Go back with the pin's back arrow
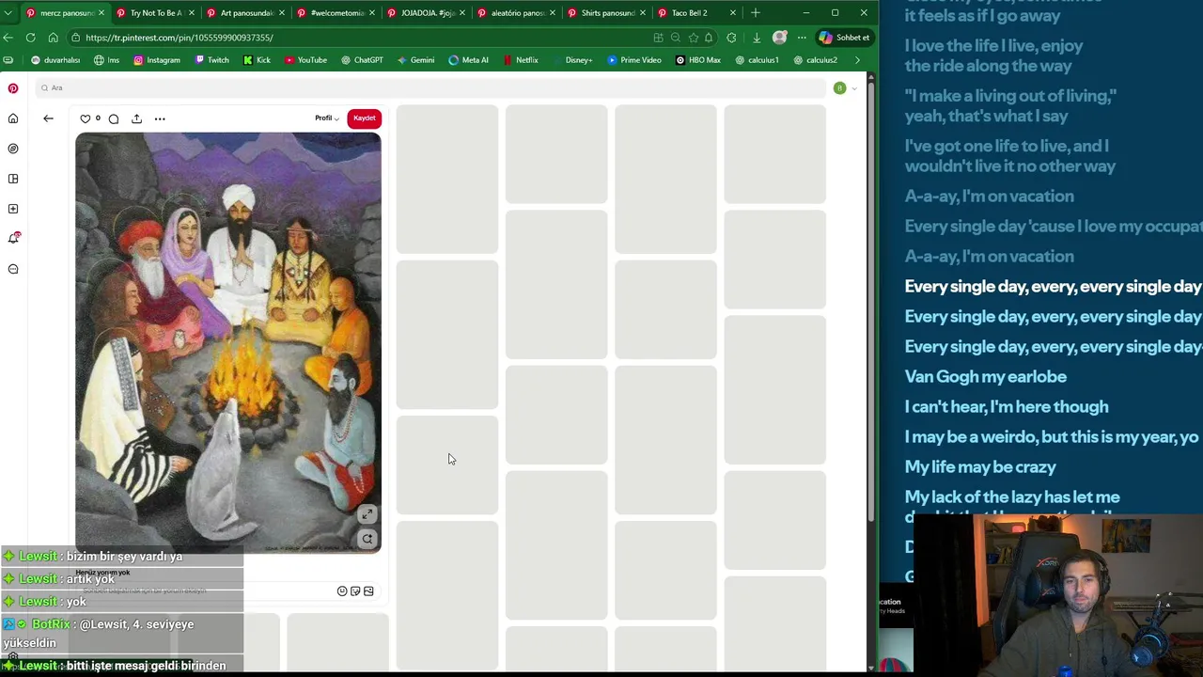The height and width of the screenshot is (677, 1203). [x=48, y=118]
